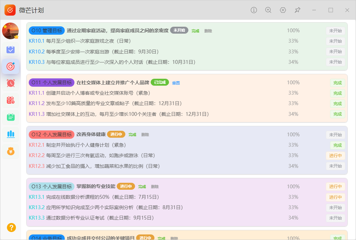The image size is (356, 240).
Task: Click the O13 个人发展目标 cyan tag
Action: point(52,187)
